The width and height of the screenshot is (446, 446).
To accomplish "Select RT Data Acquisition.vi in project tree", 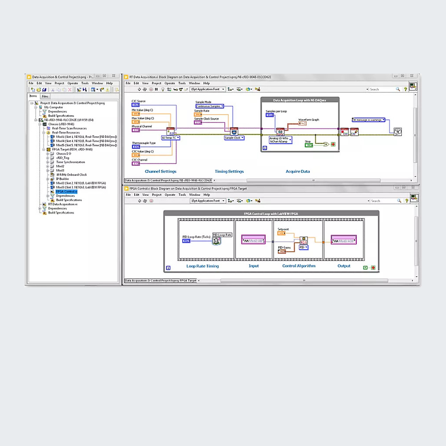I will pyautogui.click(x=63, y=204).
